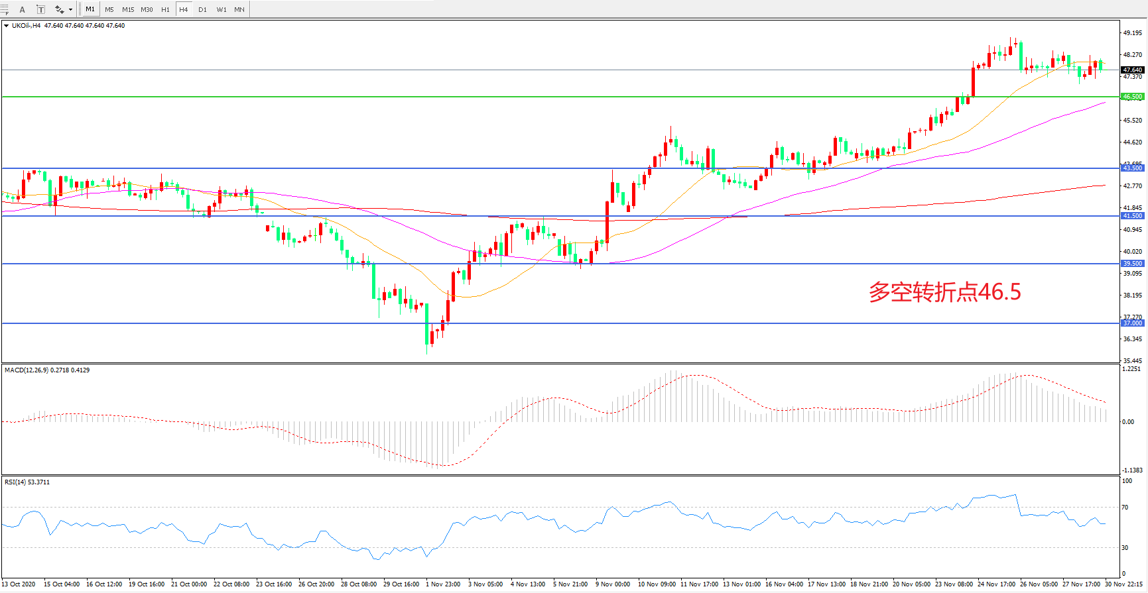Click the Fibonacci tool icon at left edge
1148x593 pixels.
coord(5,9)
